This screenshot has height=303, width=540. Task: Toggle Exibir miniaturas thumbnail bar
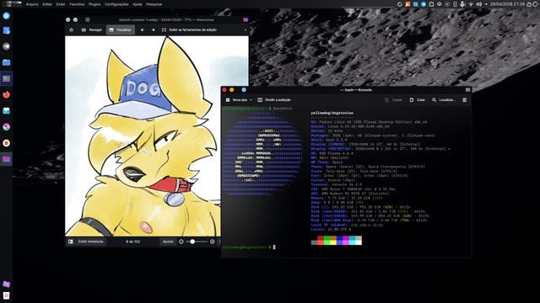tap(91, 242)
